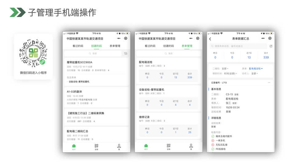Toggle the 无私拉乱接 cross mark
The height and width of the screenshot is (166, 295).
click(x=213, y=145)
